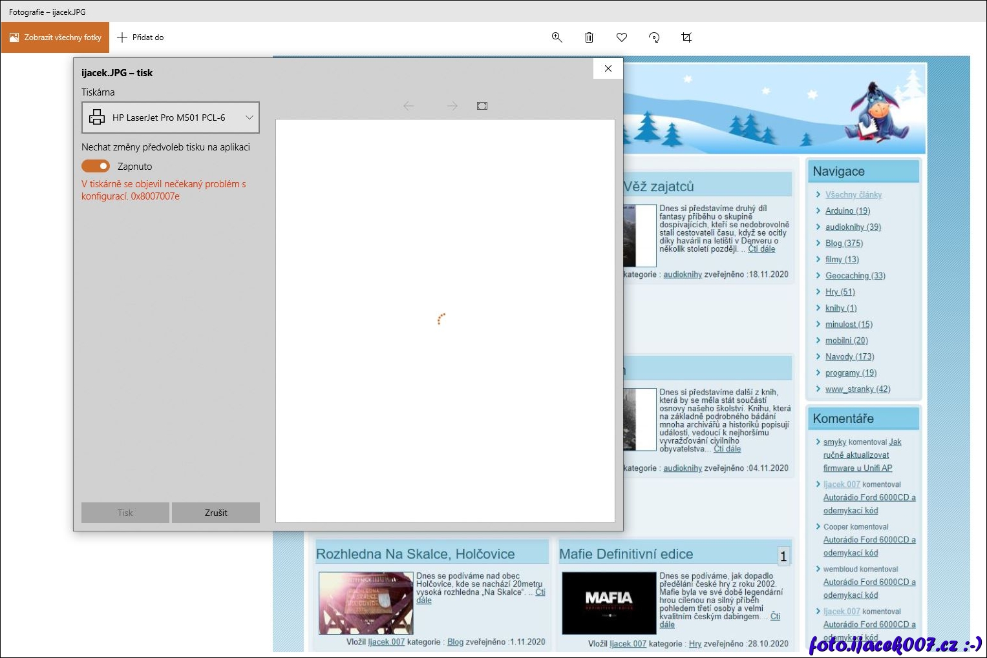Toggle off the Zapnuto print preferences switch

click(96, 166)
